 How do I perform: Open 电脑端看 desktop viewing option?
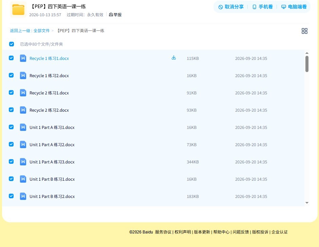294,7
